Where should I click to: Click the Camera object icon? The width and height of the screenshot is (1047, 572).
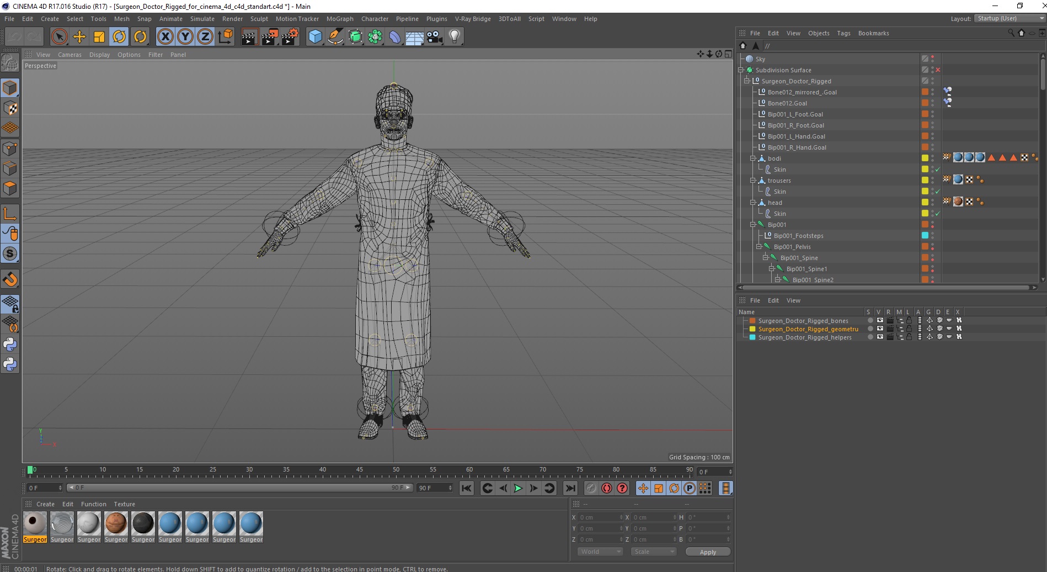point(435,37)
